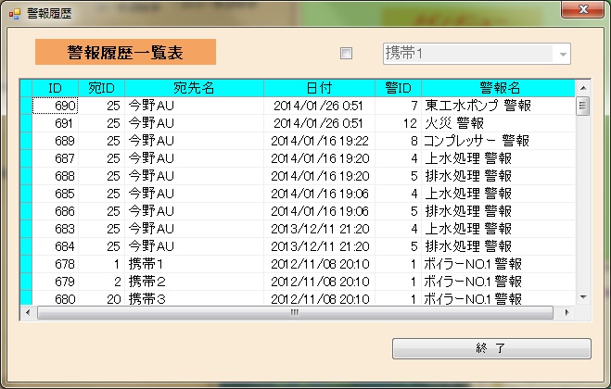Toggle the checkbox beside the 携帯1 dropdown
This screenshot has width=611, height=389.
tap(347, 54)
